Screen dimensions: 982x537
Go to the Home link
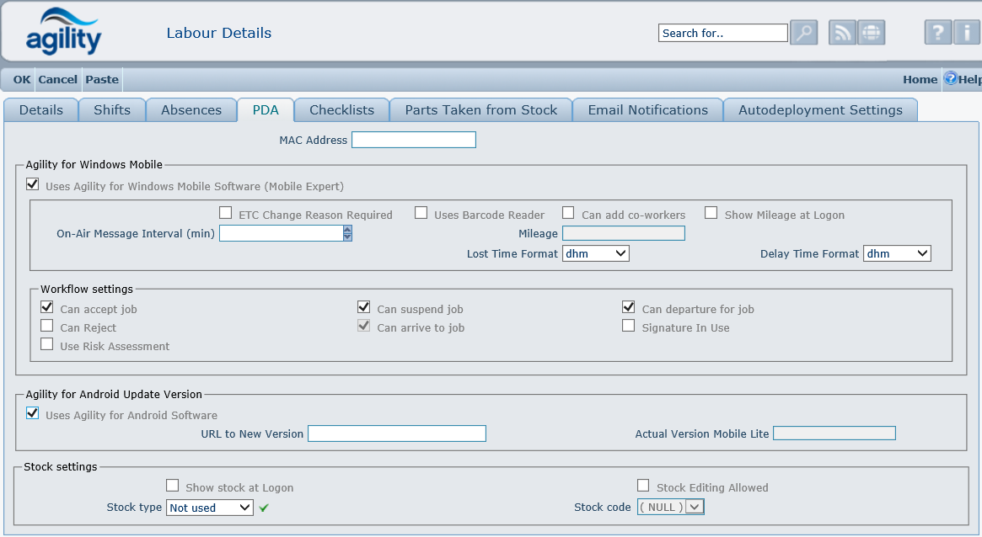pyautogui.click(x=920, y=79)
